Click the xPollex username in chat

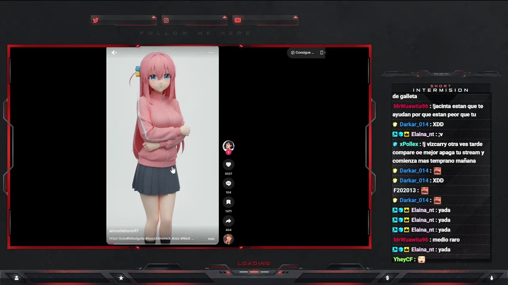pyautogui.click(x=409, y=144)
